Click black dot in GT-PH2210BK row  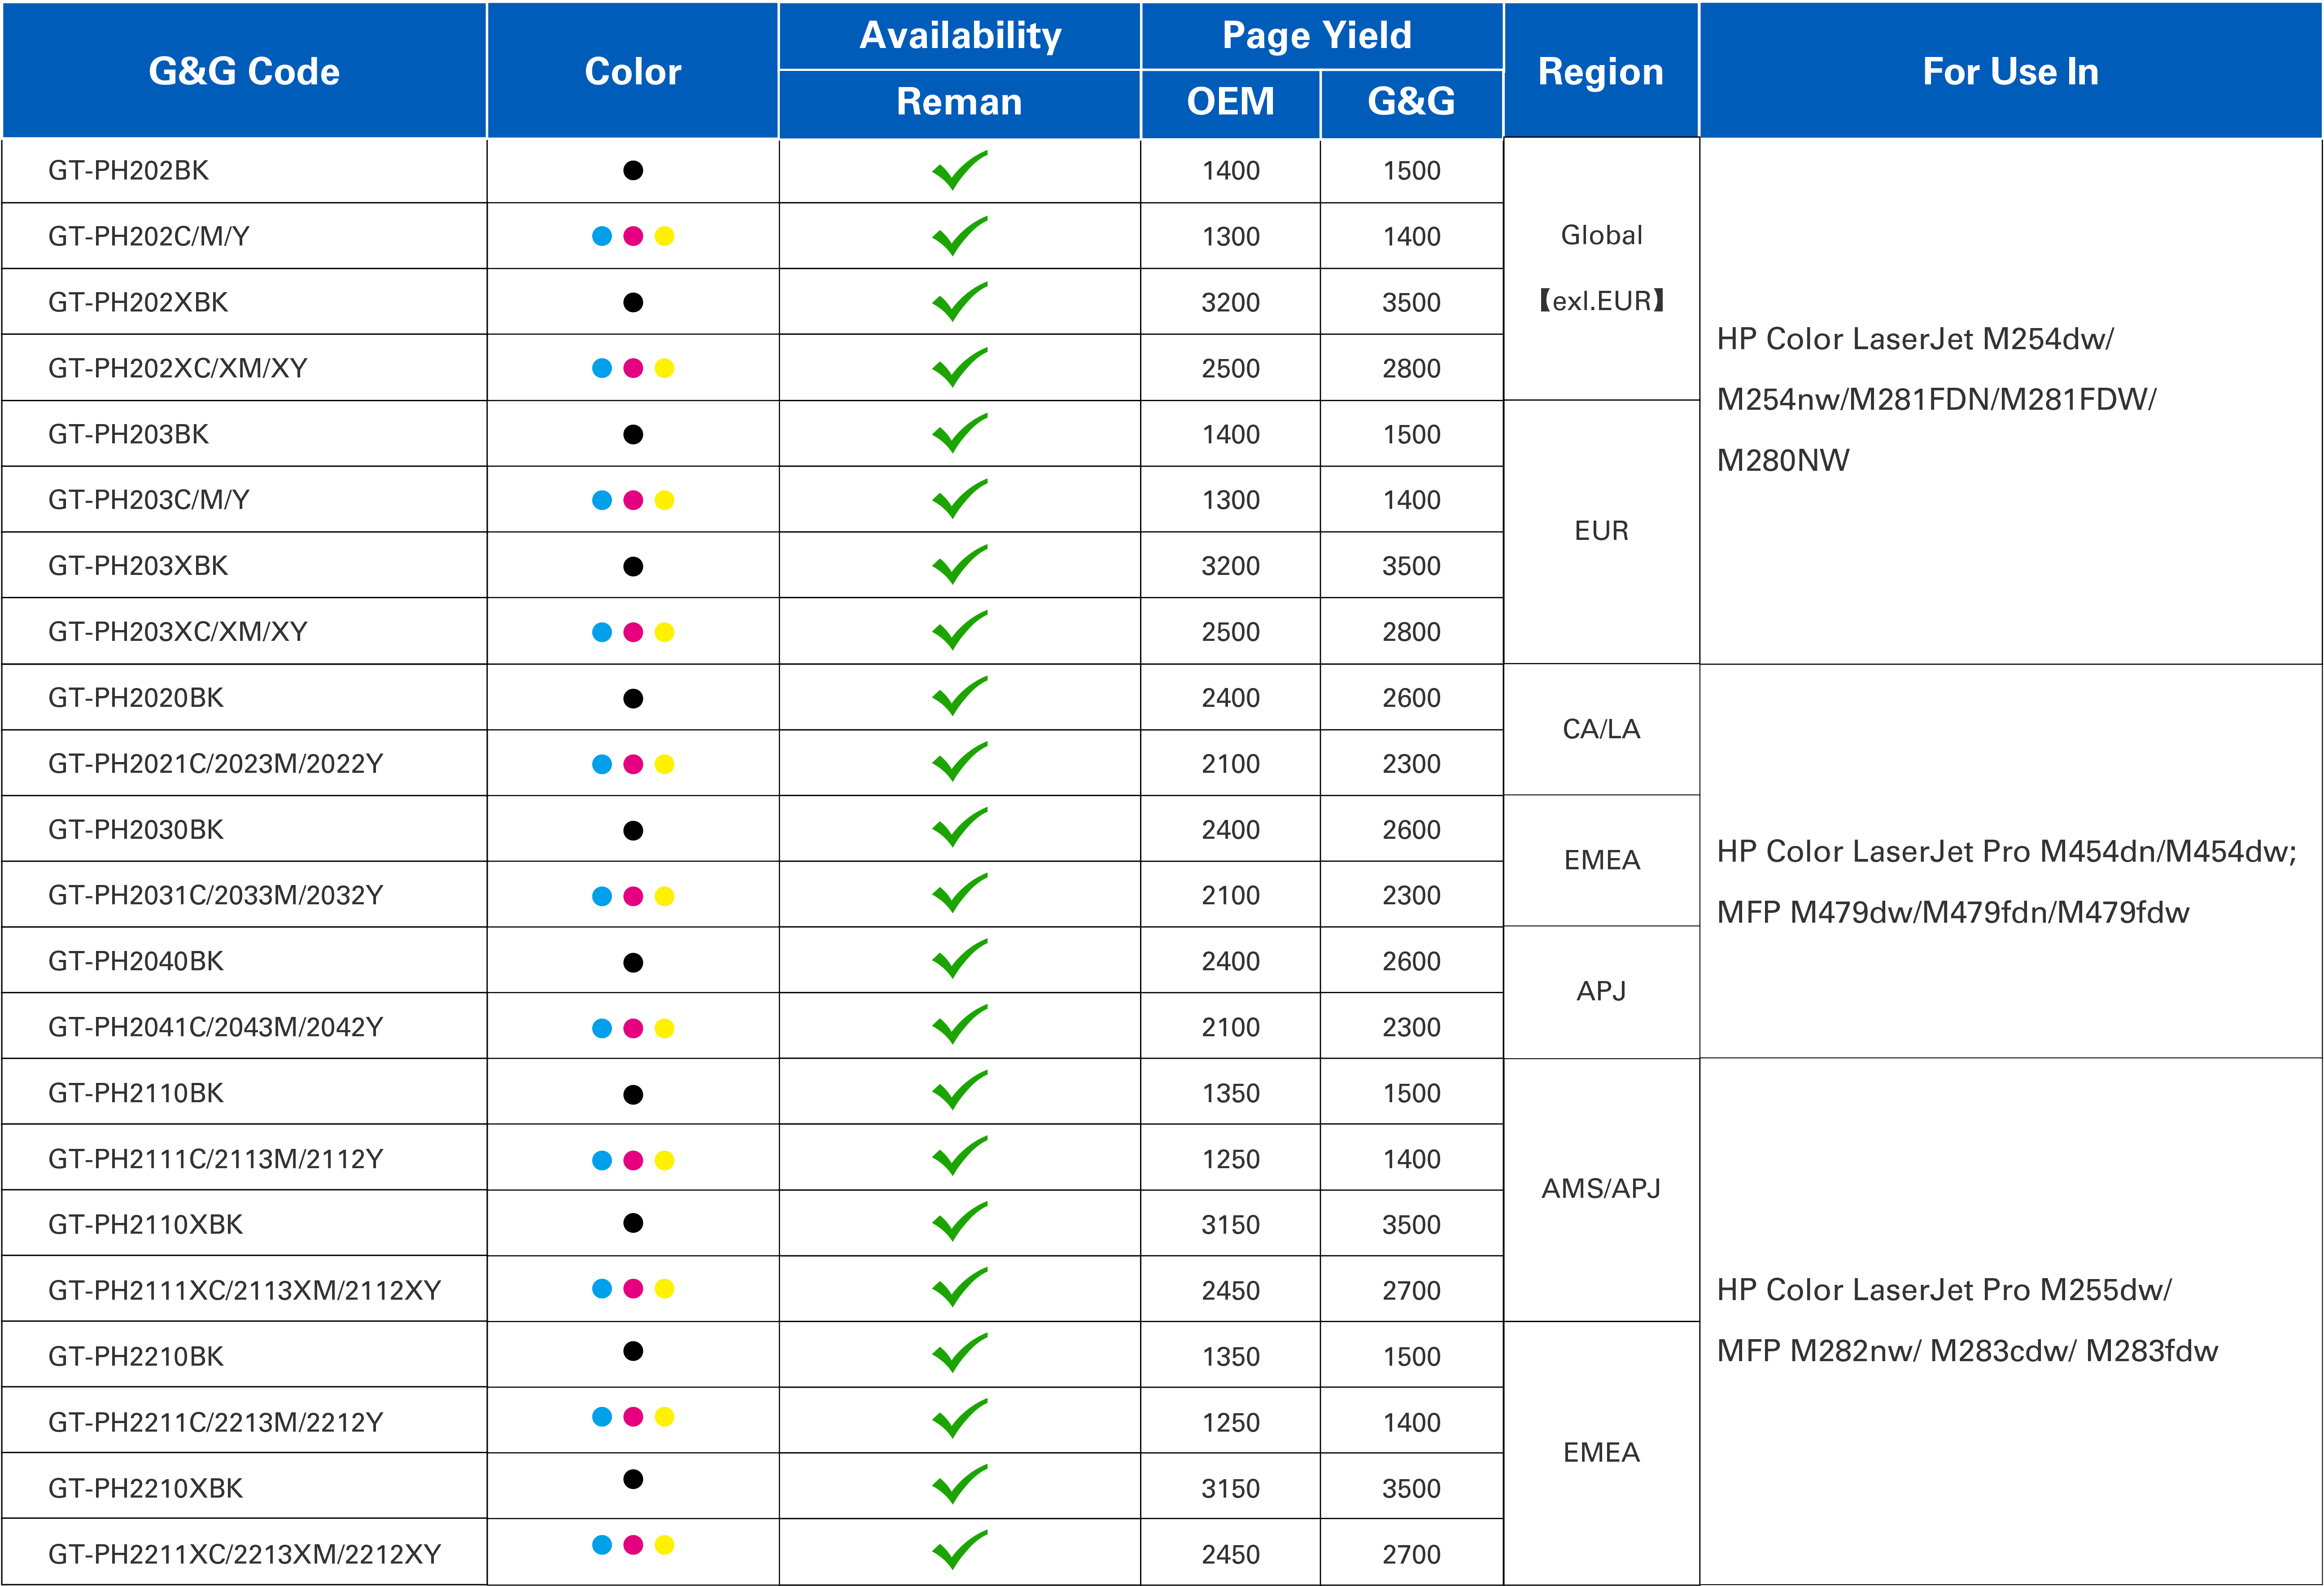click(x=633, y=1351)
